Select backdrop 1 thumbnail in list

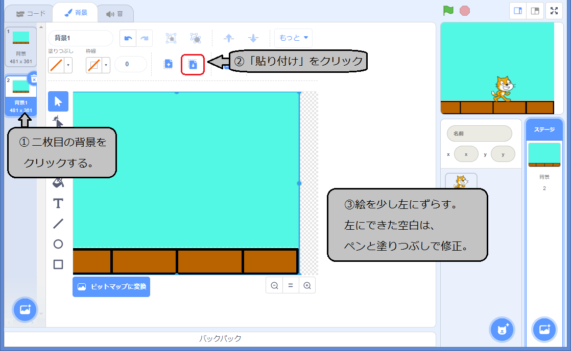tap(21, 47)
